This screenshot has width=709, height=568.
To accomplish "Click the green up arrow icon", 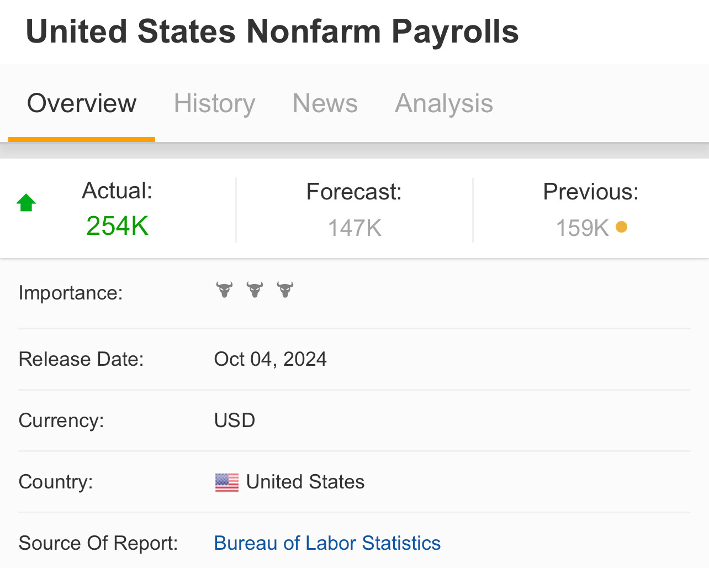I will coord(27,203).
